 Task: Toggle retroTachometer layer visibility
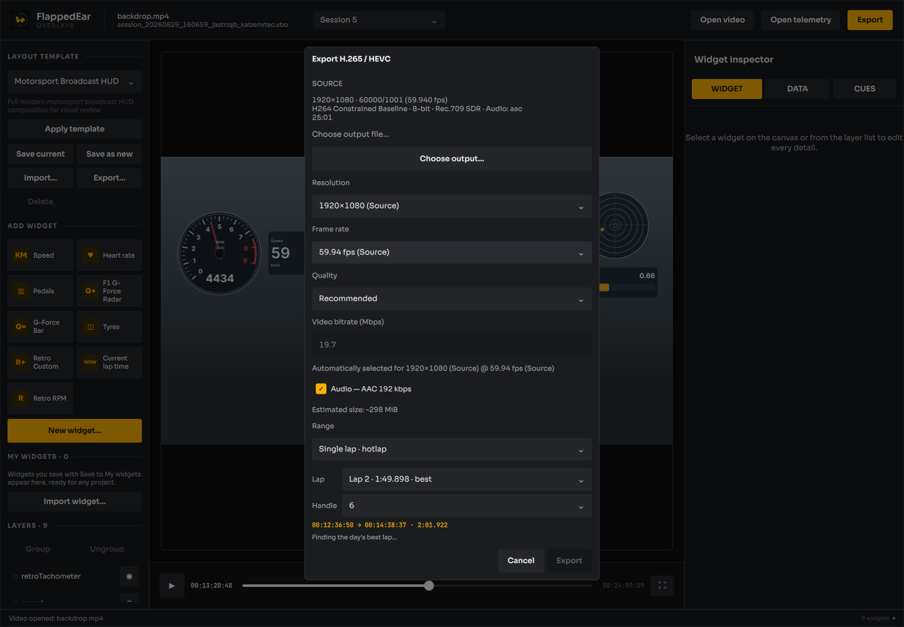(x=129, y=576)
